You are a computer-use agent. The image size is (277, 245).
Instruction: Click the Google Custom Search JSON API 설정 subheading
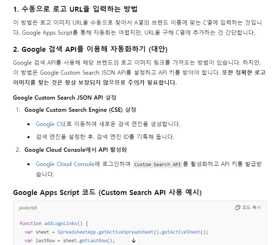pyautogui.click(x=65, y=97)
